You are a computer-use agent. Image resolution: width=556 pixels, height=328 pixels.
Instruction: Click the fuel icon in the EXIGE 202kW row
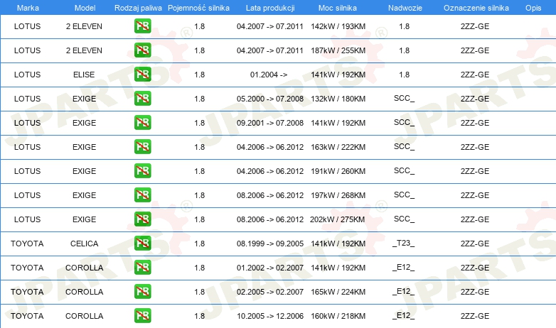coord(142,219)
